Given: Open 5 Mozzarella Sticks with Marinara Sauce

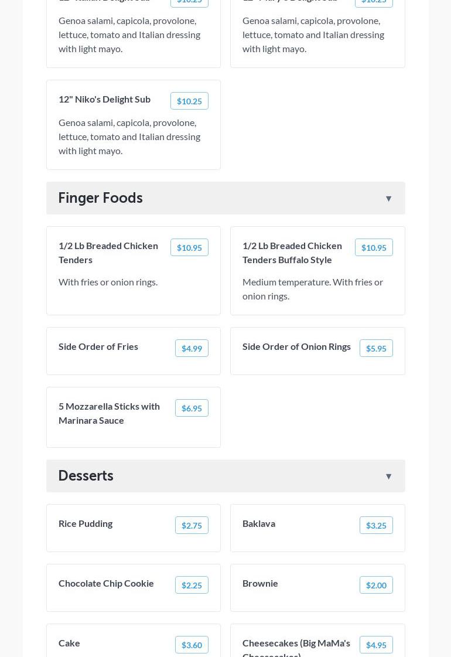Looking at the screenshot, I should click(x=109, y=413).
